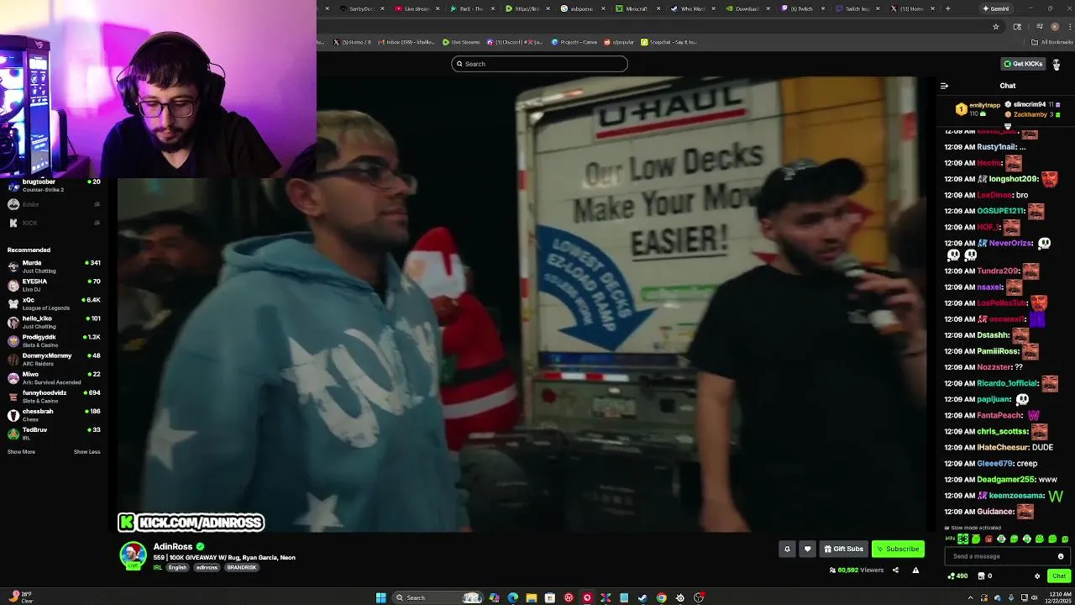Open the notification bell for AdinRoss
The width and height of the screenshot is (1075, 605).
[x=787, y=549]
